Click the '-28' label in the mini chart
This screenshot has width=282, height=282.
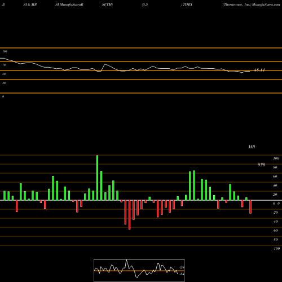182,267
